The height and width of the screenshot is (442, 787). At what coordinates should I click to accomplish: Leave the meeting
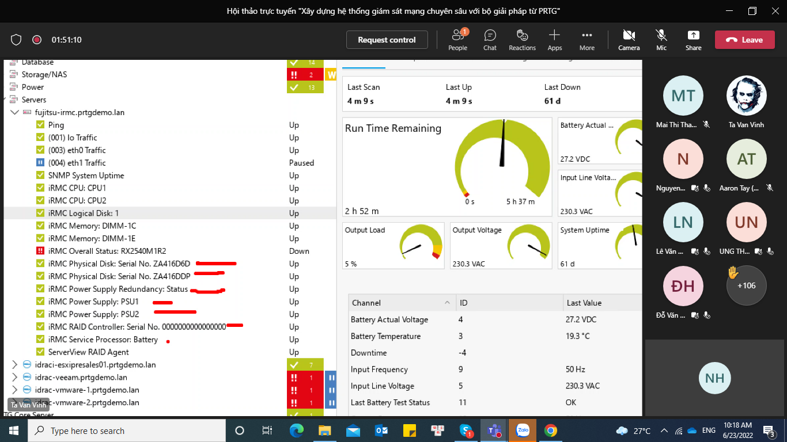746,40
